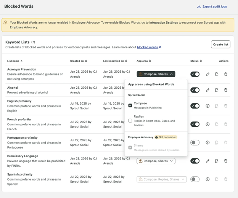
Task: Duplicate the Acronym Prevention list
Action: 216,74
